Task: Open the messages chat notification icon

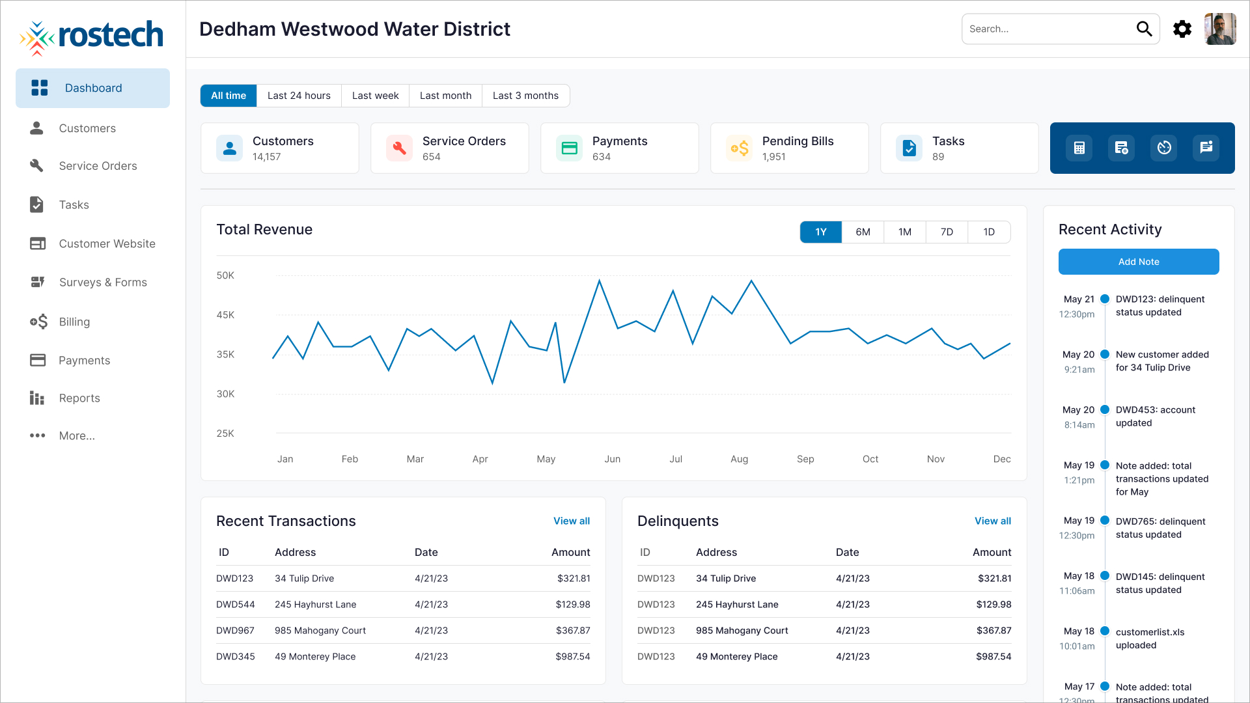Action: pyautogui.click(x=1206, y=148)
